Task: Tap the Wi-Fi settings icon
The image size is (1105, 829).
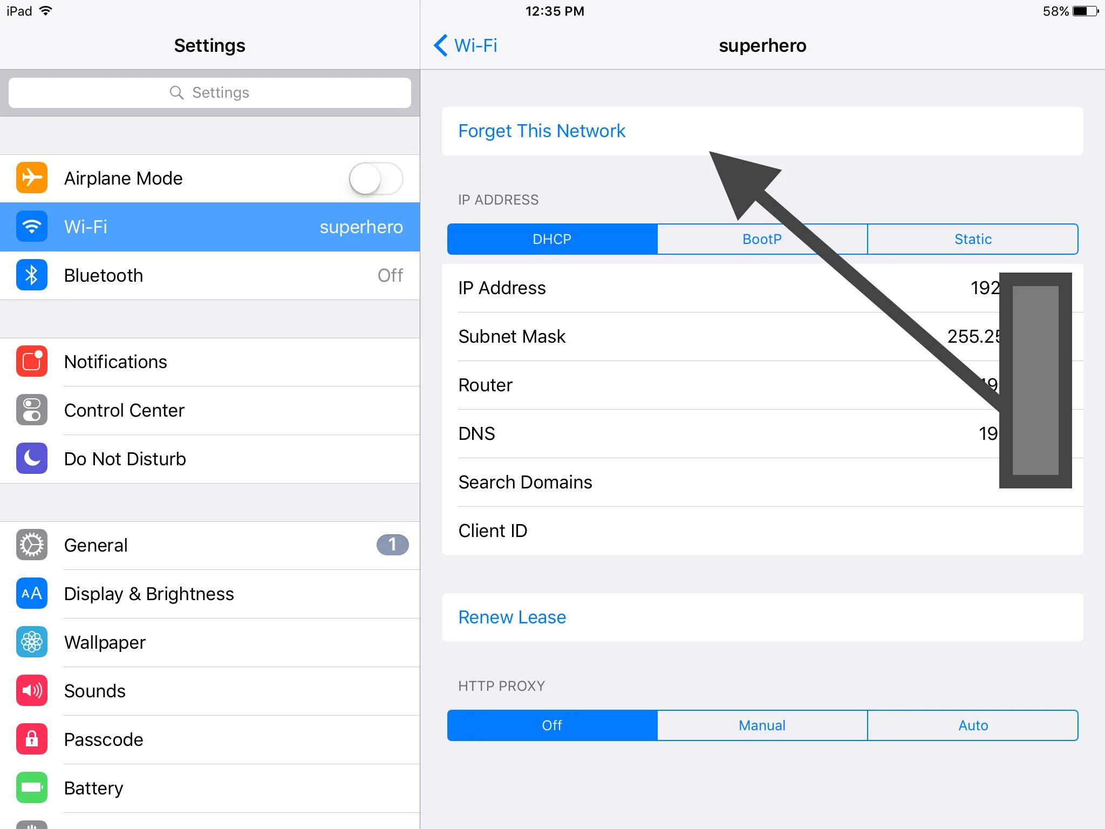Action: [30, 227]
